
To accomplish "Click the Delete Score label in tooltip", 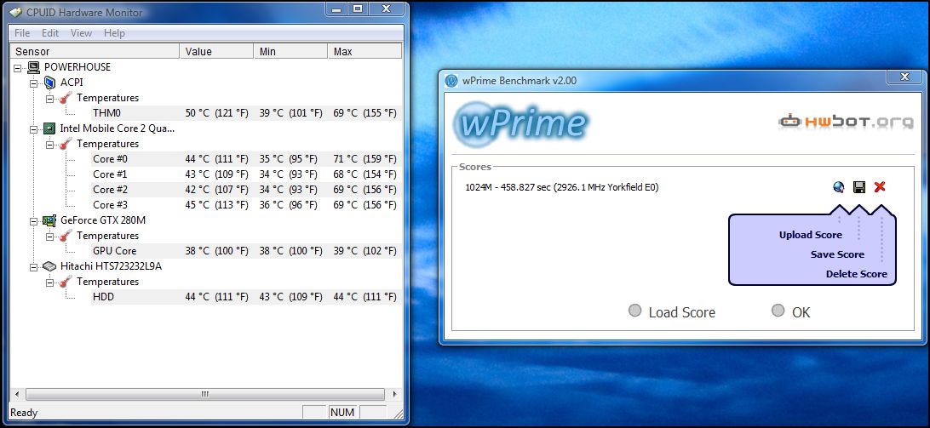I will [857, 274].
